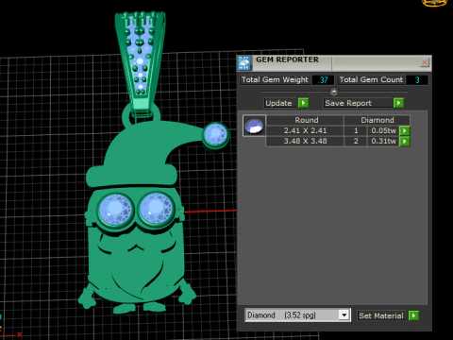Click the Gem Reporter title bar icon

click(x=244, y=62)
